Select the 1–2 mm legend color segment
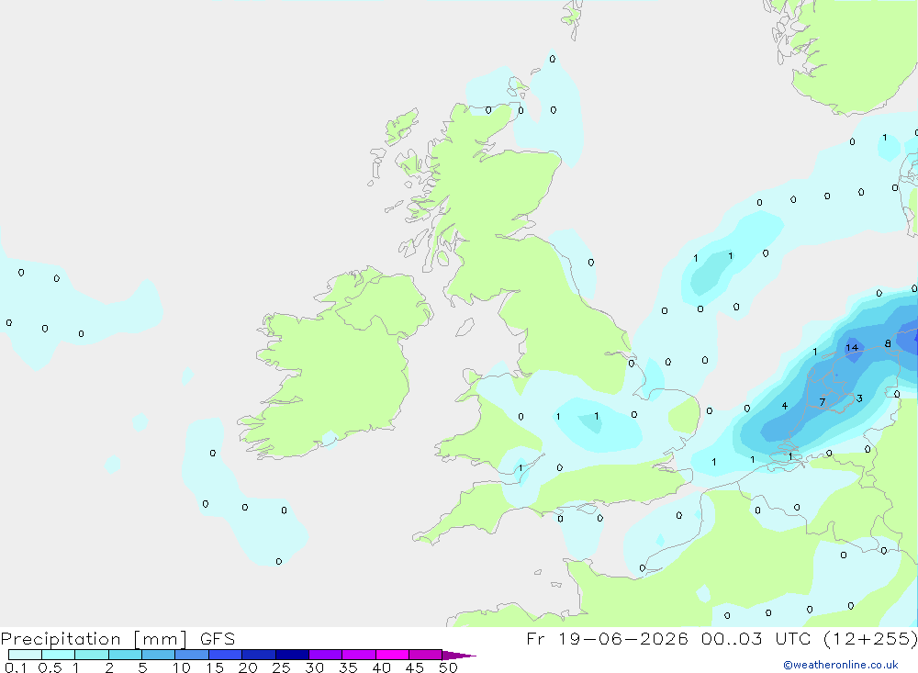Image resolution: width=918 pixels, height=673 pixels. coord(92,655)
